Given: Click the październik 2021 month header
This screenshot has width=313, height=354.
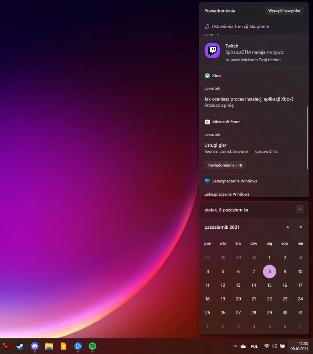Looking at the screenshot, I should coord(221,227).
